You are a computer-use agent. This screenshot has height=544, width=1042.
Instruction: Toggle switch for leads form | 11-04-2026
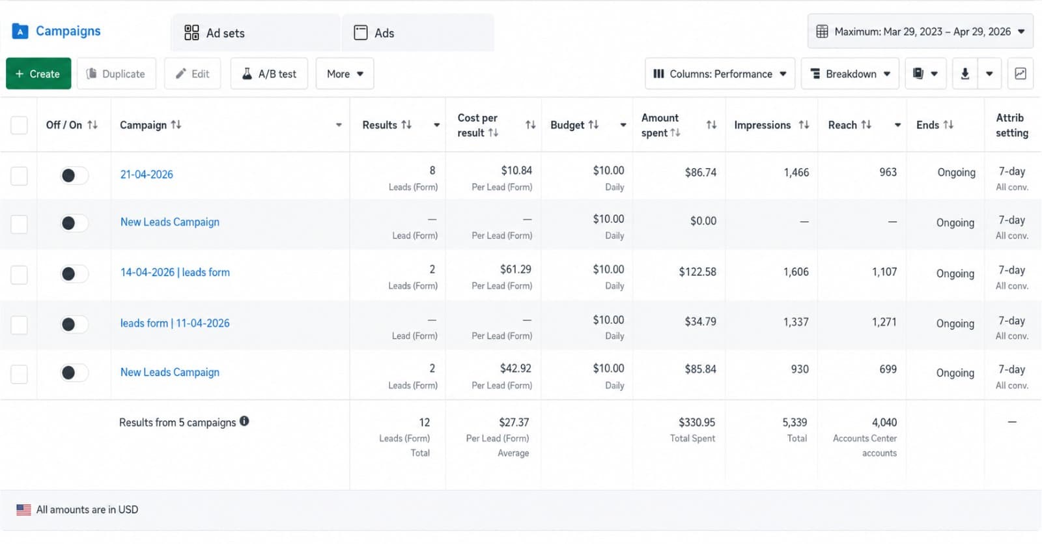(x=74, y=324)
